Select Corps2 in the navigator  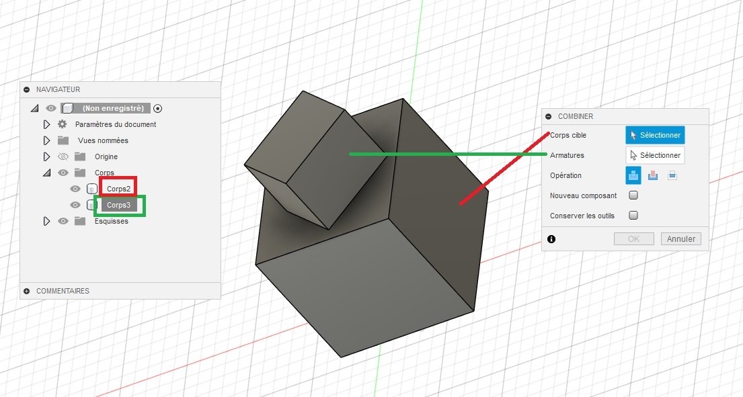coord(118,189)
